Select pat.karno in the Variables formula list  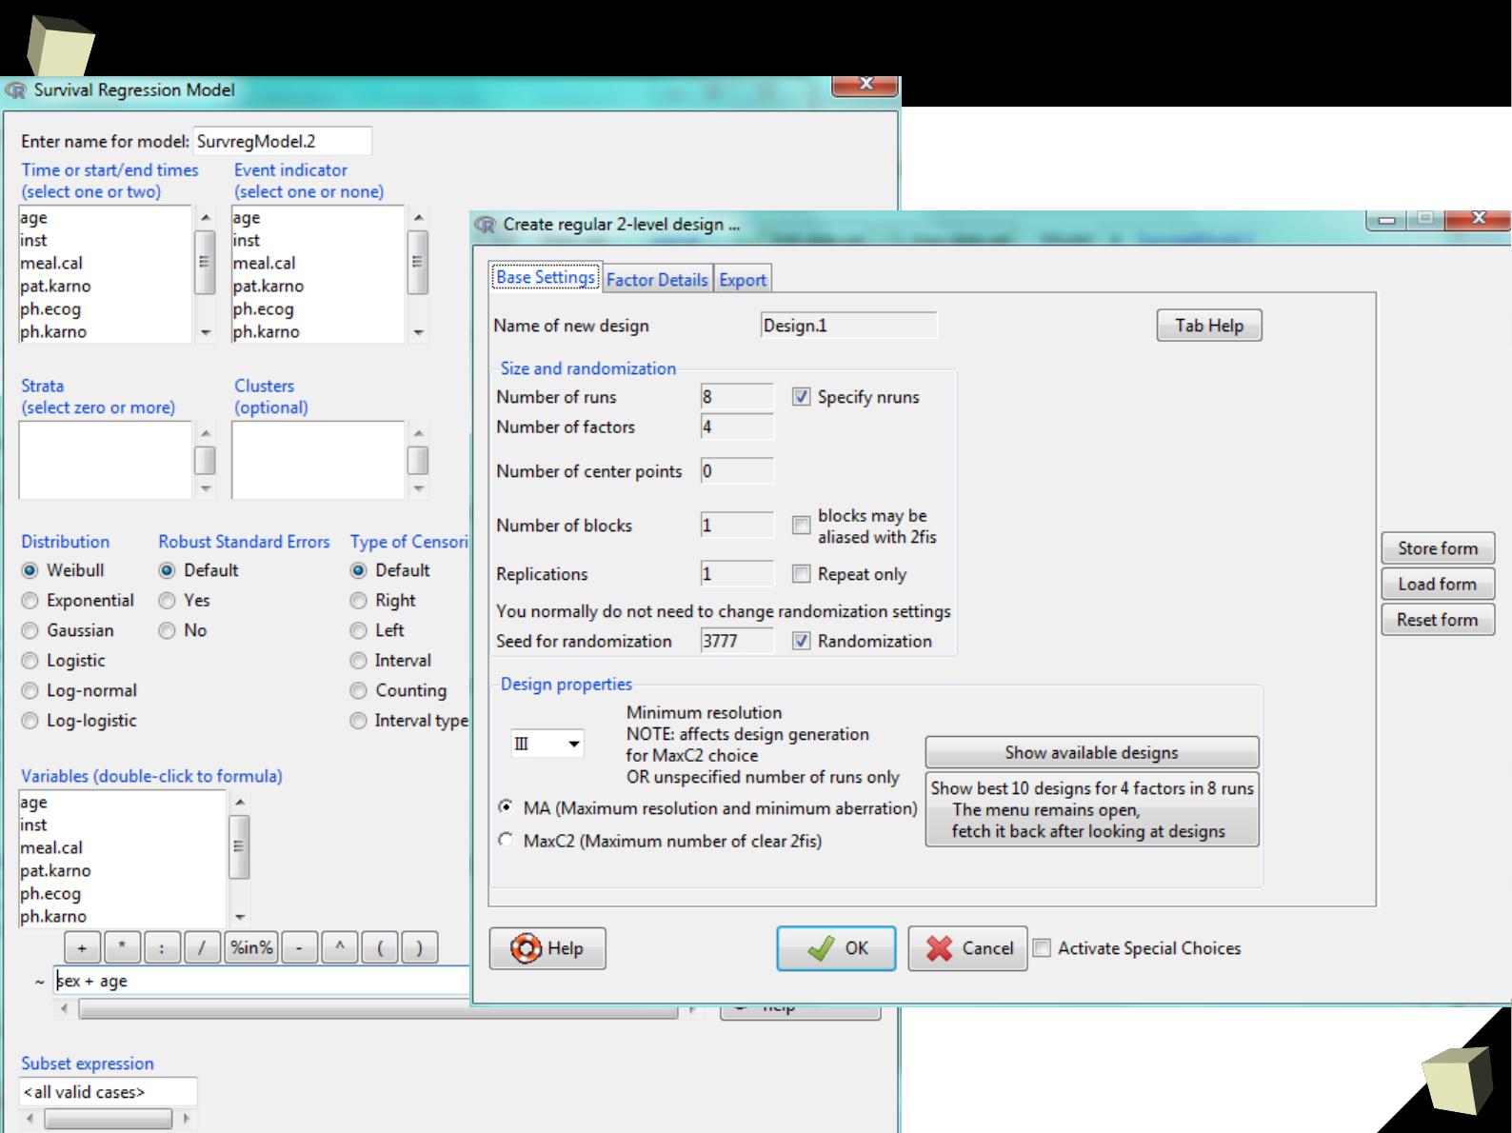(x=122, y=870)
